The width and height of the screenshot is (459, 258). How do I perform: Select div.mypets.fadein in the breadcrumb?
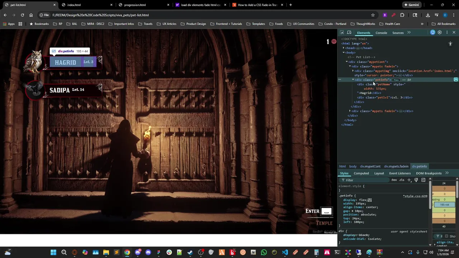(396, 167)
